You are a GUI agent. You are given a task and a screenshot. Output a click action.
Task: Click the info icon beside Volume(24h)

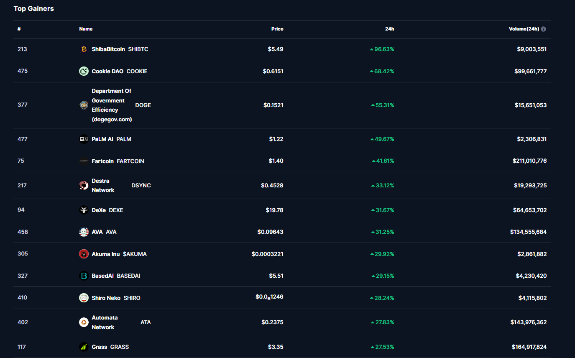(x=543, y=29)
